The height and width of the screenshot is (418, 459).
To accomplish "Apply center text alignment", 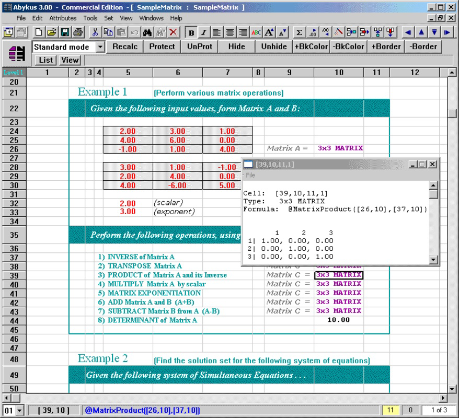I will click(230, 32).
